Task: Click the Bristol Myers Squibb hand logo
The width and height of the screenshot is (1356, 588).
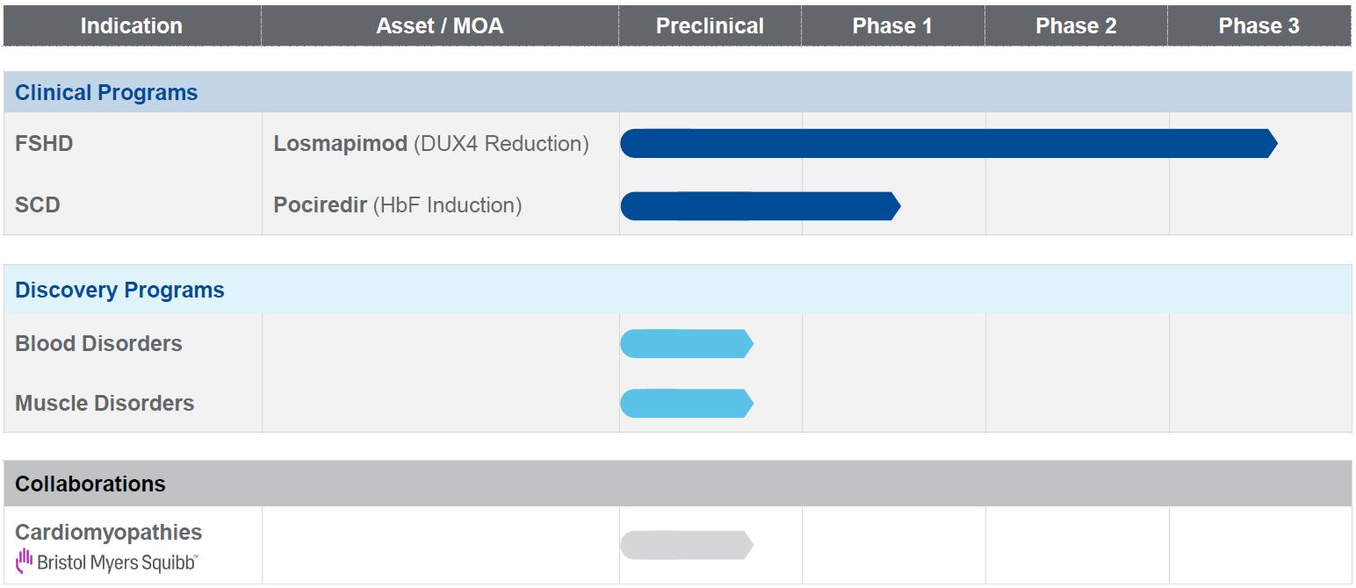Action: coord(24,561)
